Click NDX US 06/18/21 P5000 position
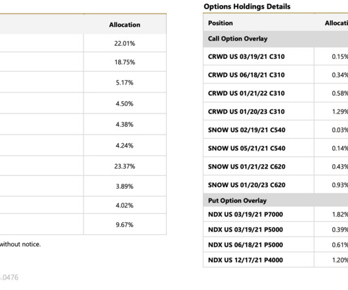The height and width of the screenshot is (290, 348). pyautogui.click(x=246, y=245)
